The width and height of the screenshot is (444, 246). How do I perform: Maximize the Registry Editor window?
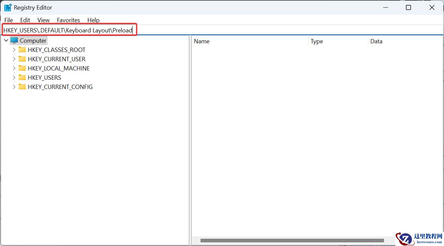tap(409, 8)
